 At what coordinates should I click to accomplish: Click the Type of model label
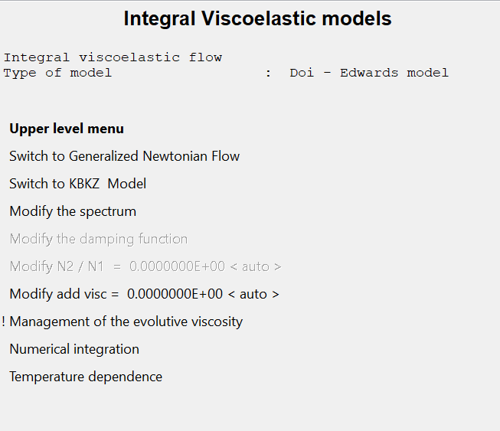coord(57,73)
